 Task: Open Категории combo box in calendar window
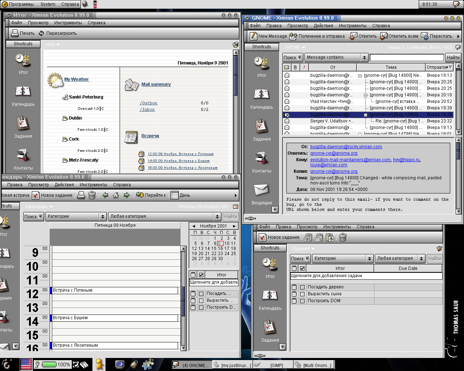tap(76, 216)
